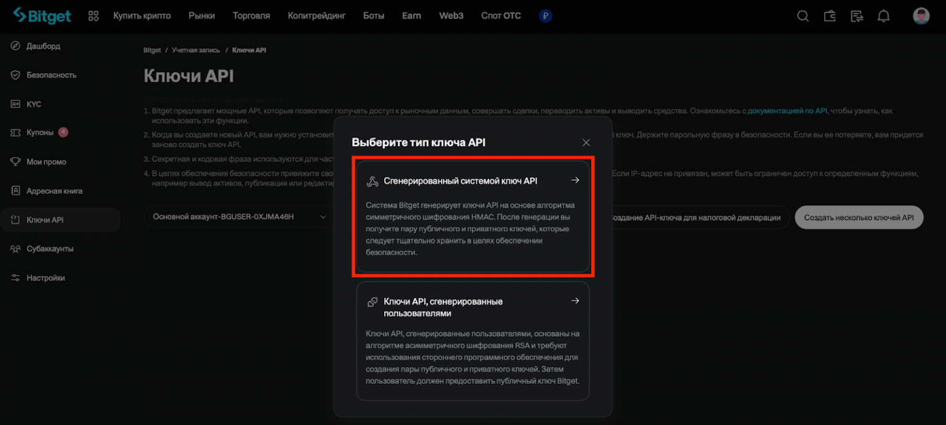Open Рынки menu
The image size is (946, 425).
coord(202,16)
